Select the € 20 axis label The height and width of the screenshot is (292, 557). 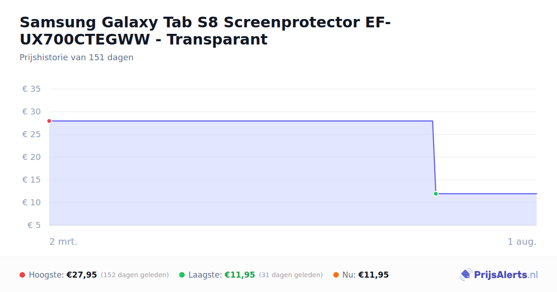pos(32,157)
